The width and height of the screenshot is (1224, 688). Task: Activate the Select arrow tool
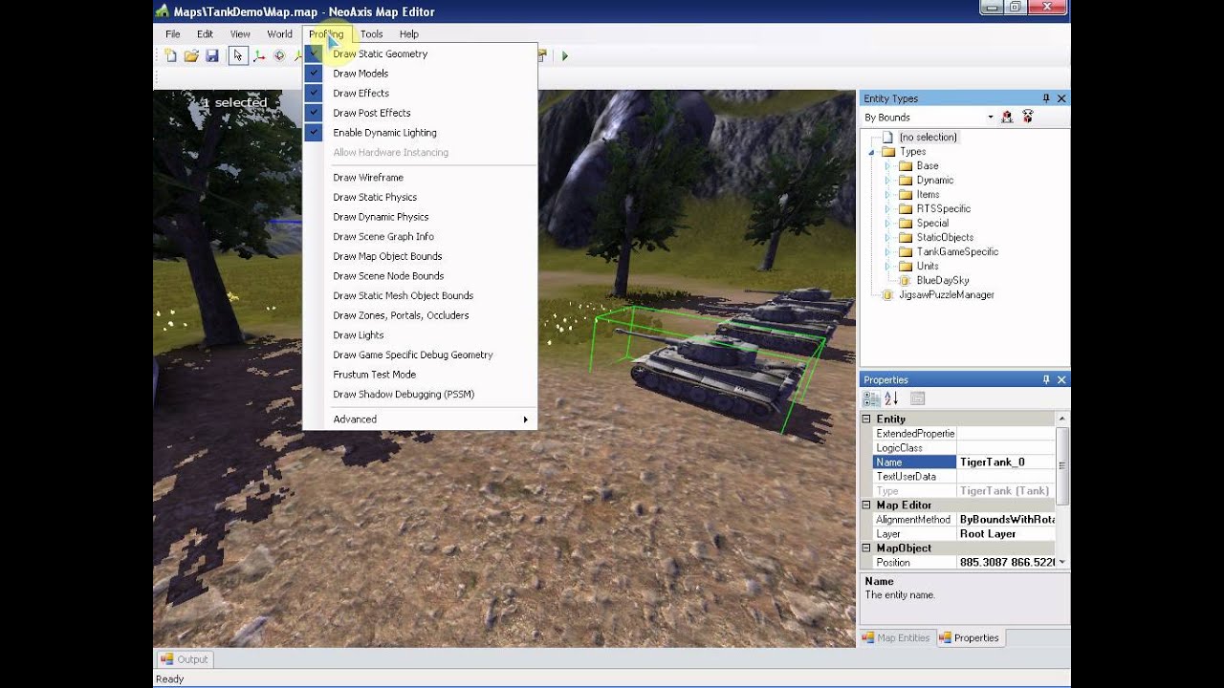pos(238,55)
